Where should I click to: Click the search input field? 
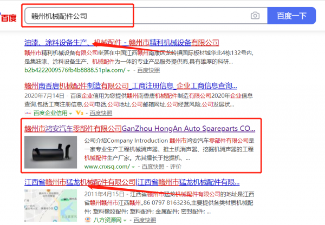(x=135, y=16)
